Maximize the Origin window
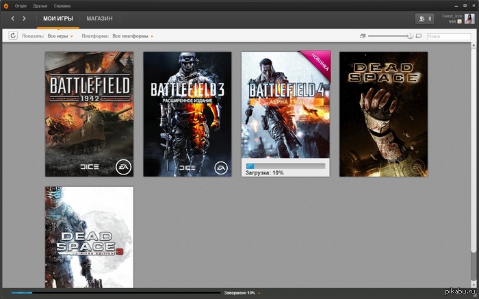 click(x=465, y=5)
